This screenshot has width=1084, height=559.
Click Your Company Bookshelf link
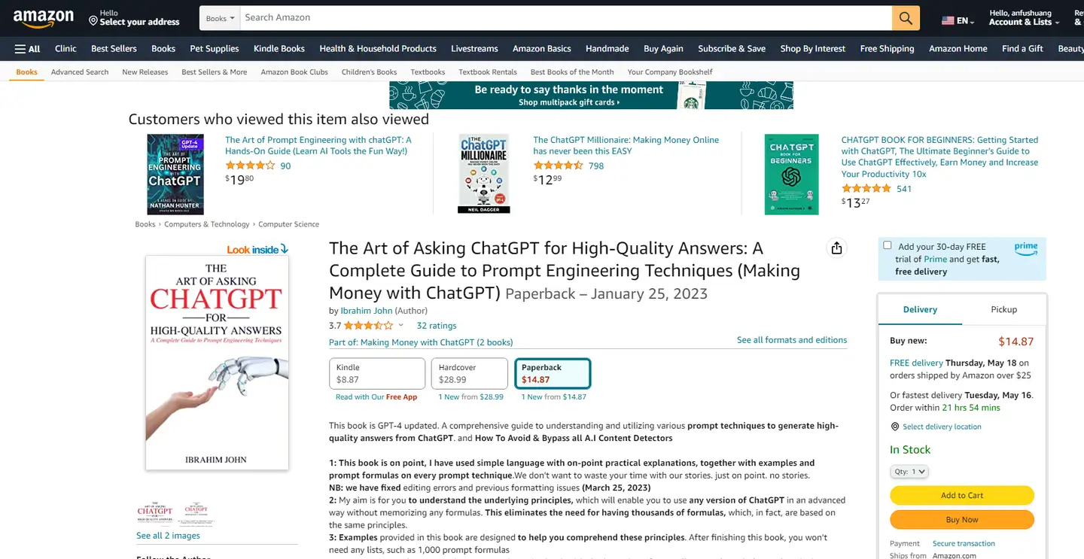coord(670,72)
